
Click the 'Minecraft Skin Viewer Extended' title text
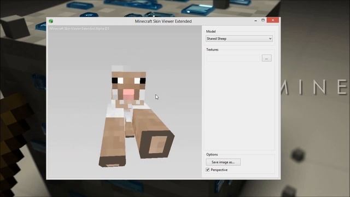tap(163, 21)
